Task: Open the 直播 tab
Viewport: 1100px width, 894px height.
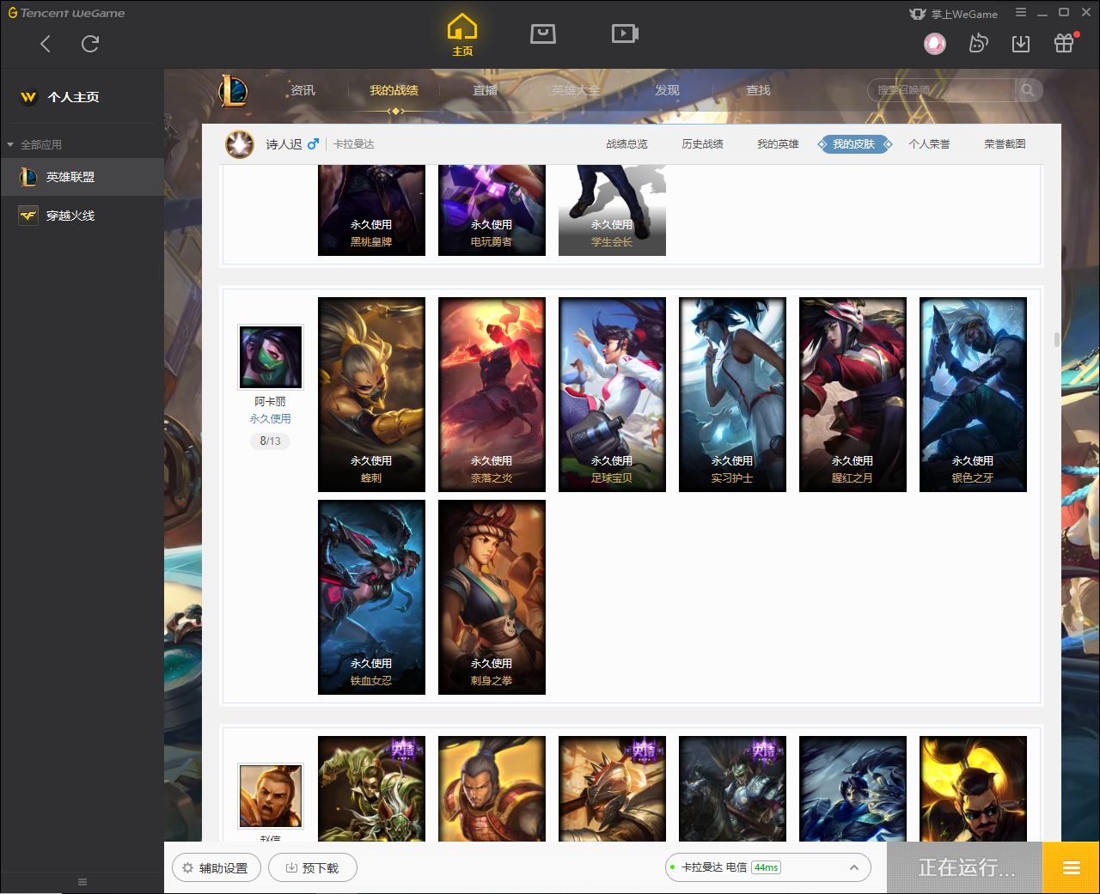Action: point(485,90)
